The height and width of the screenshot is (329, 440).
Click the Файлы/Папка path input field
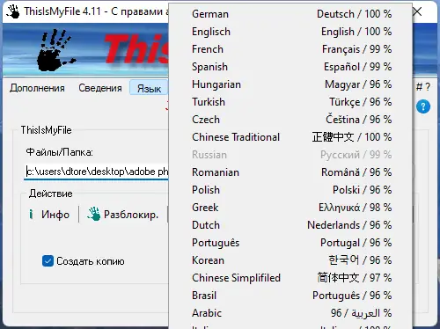coord(97,172)
